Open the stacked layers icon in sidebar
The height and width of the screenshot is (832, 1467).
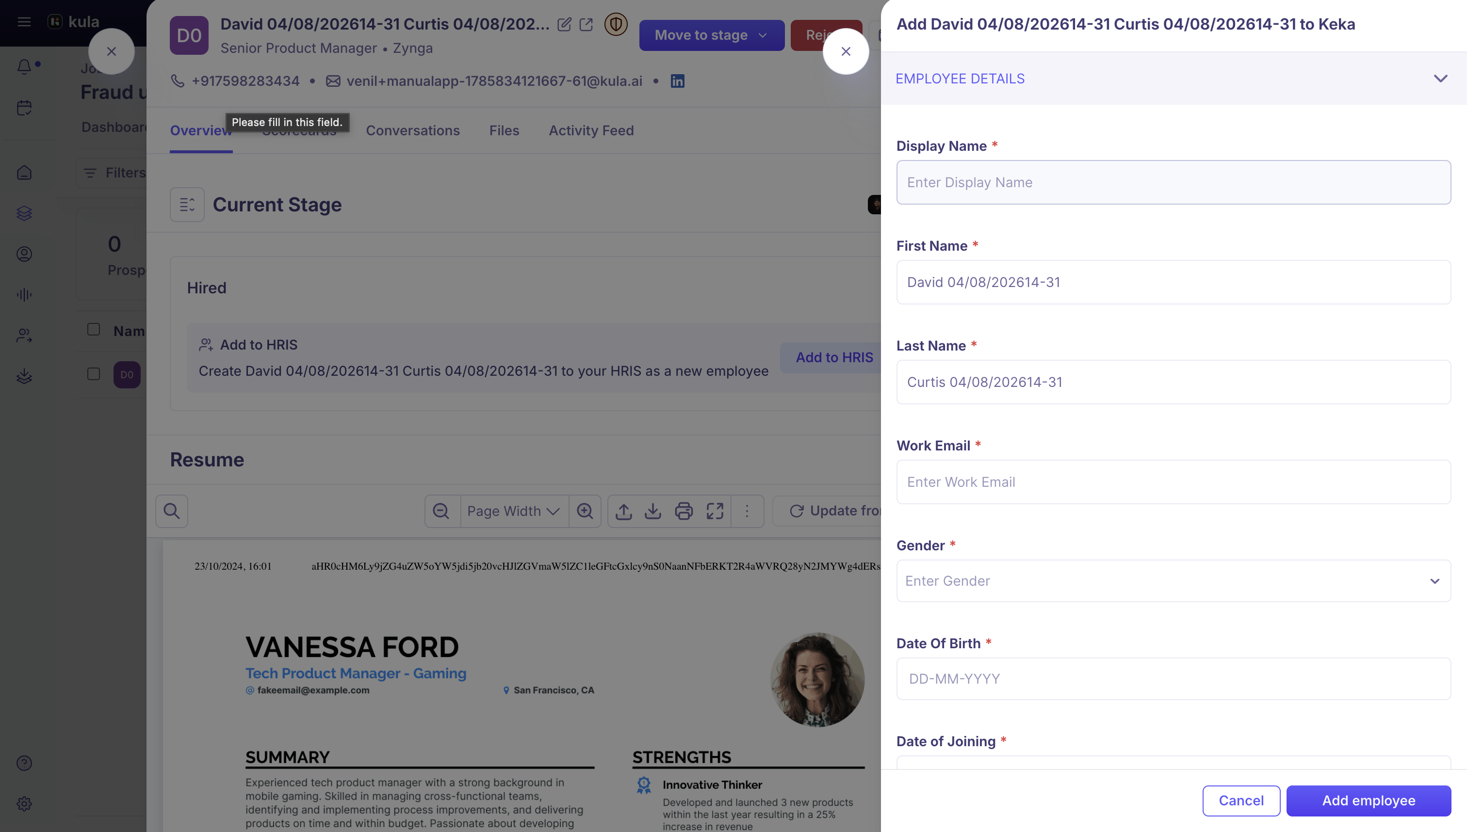click(x=24, y=213)
